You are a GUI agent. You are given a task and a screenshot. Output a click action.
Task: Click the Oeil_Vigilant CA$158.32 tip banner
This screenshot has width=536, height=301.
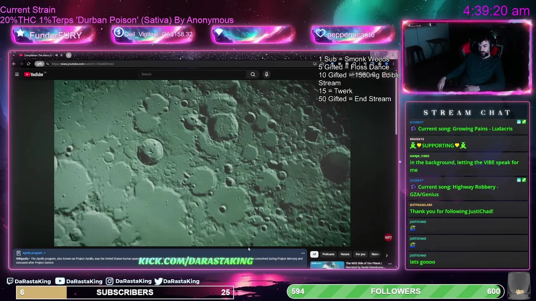click(x=153, y=34)
